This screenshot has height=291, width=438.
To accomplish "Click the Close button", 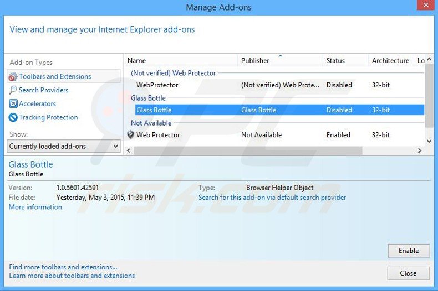I will click(408, 273).
